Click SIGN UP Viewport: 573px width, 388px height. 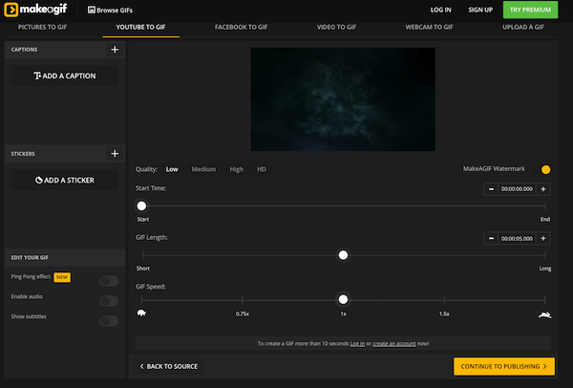(x=480, y=10)
